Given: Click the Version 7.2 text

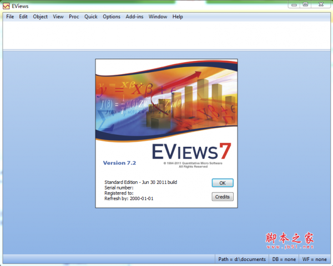Looking at the screenshot, I should (x=119, y=163).
